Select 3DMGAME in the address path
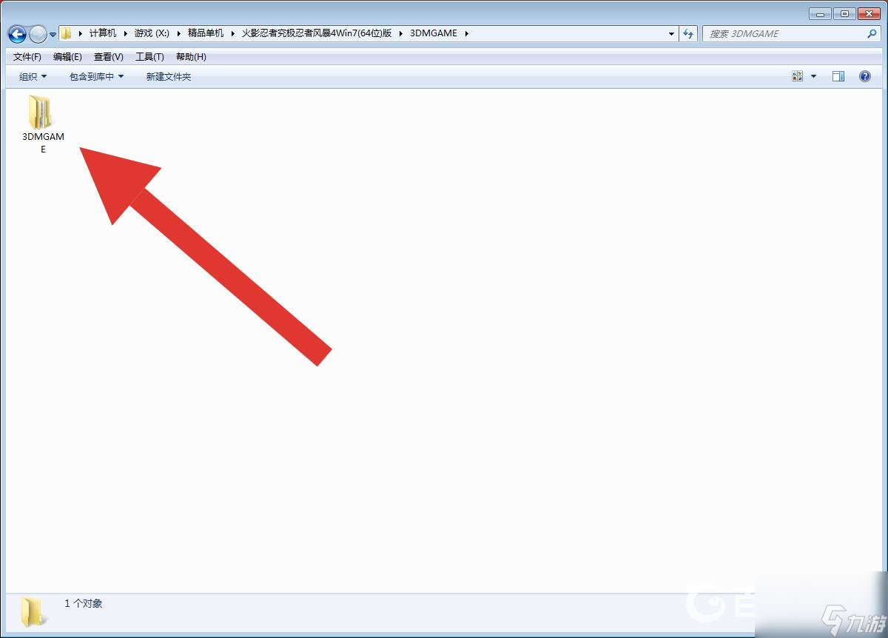This screenshot has height=638, width=888. click(434, 33)
